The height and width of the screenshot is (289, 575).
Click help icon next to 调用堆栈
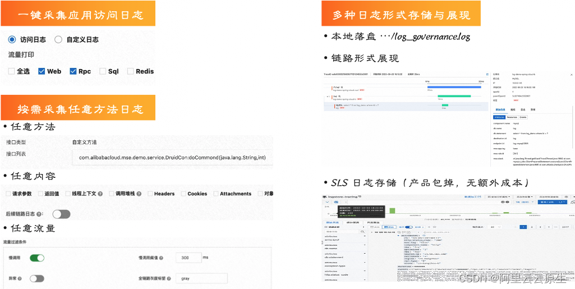pyautogui.click(x=139, y=194)
